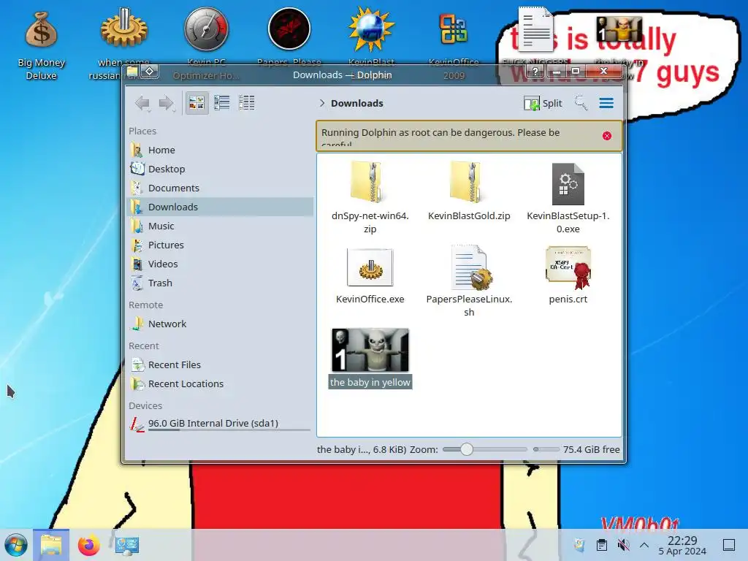This screenshot has width=748, height=561.
Task: Open Trash in Places panel
Action: (220, 283)
